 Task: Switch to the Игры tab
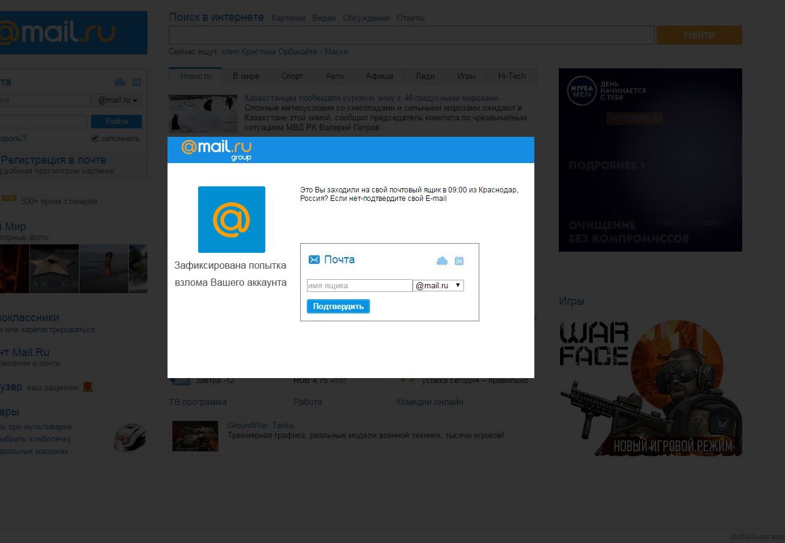point(466,76)
